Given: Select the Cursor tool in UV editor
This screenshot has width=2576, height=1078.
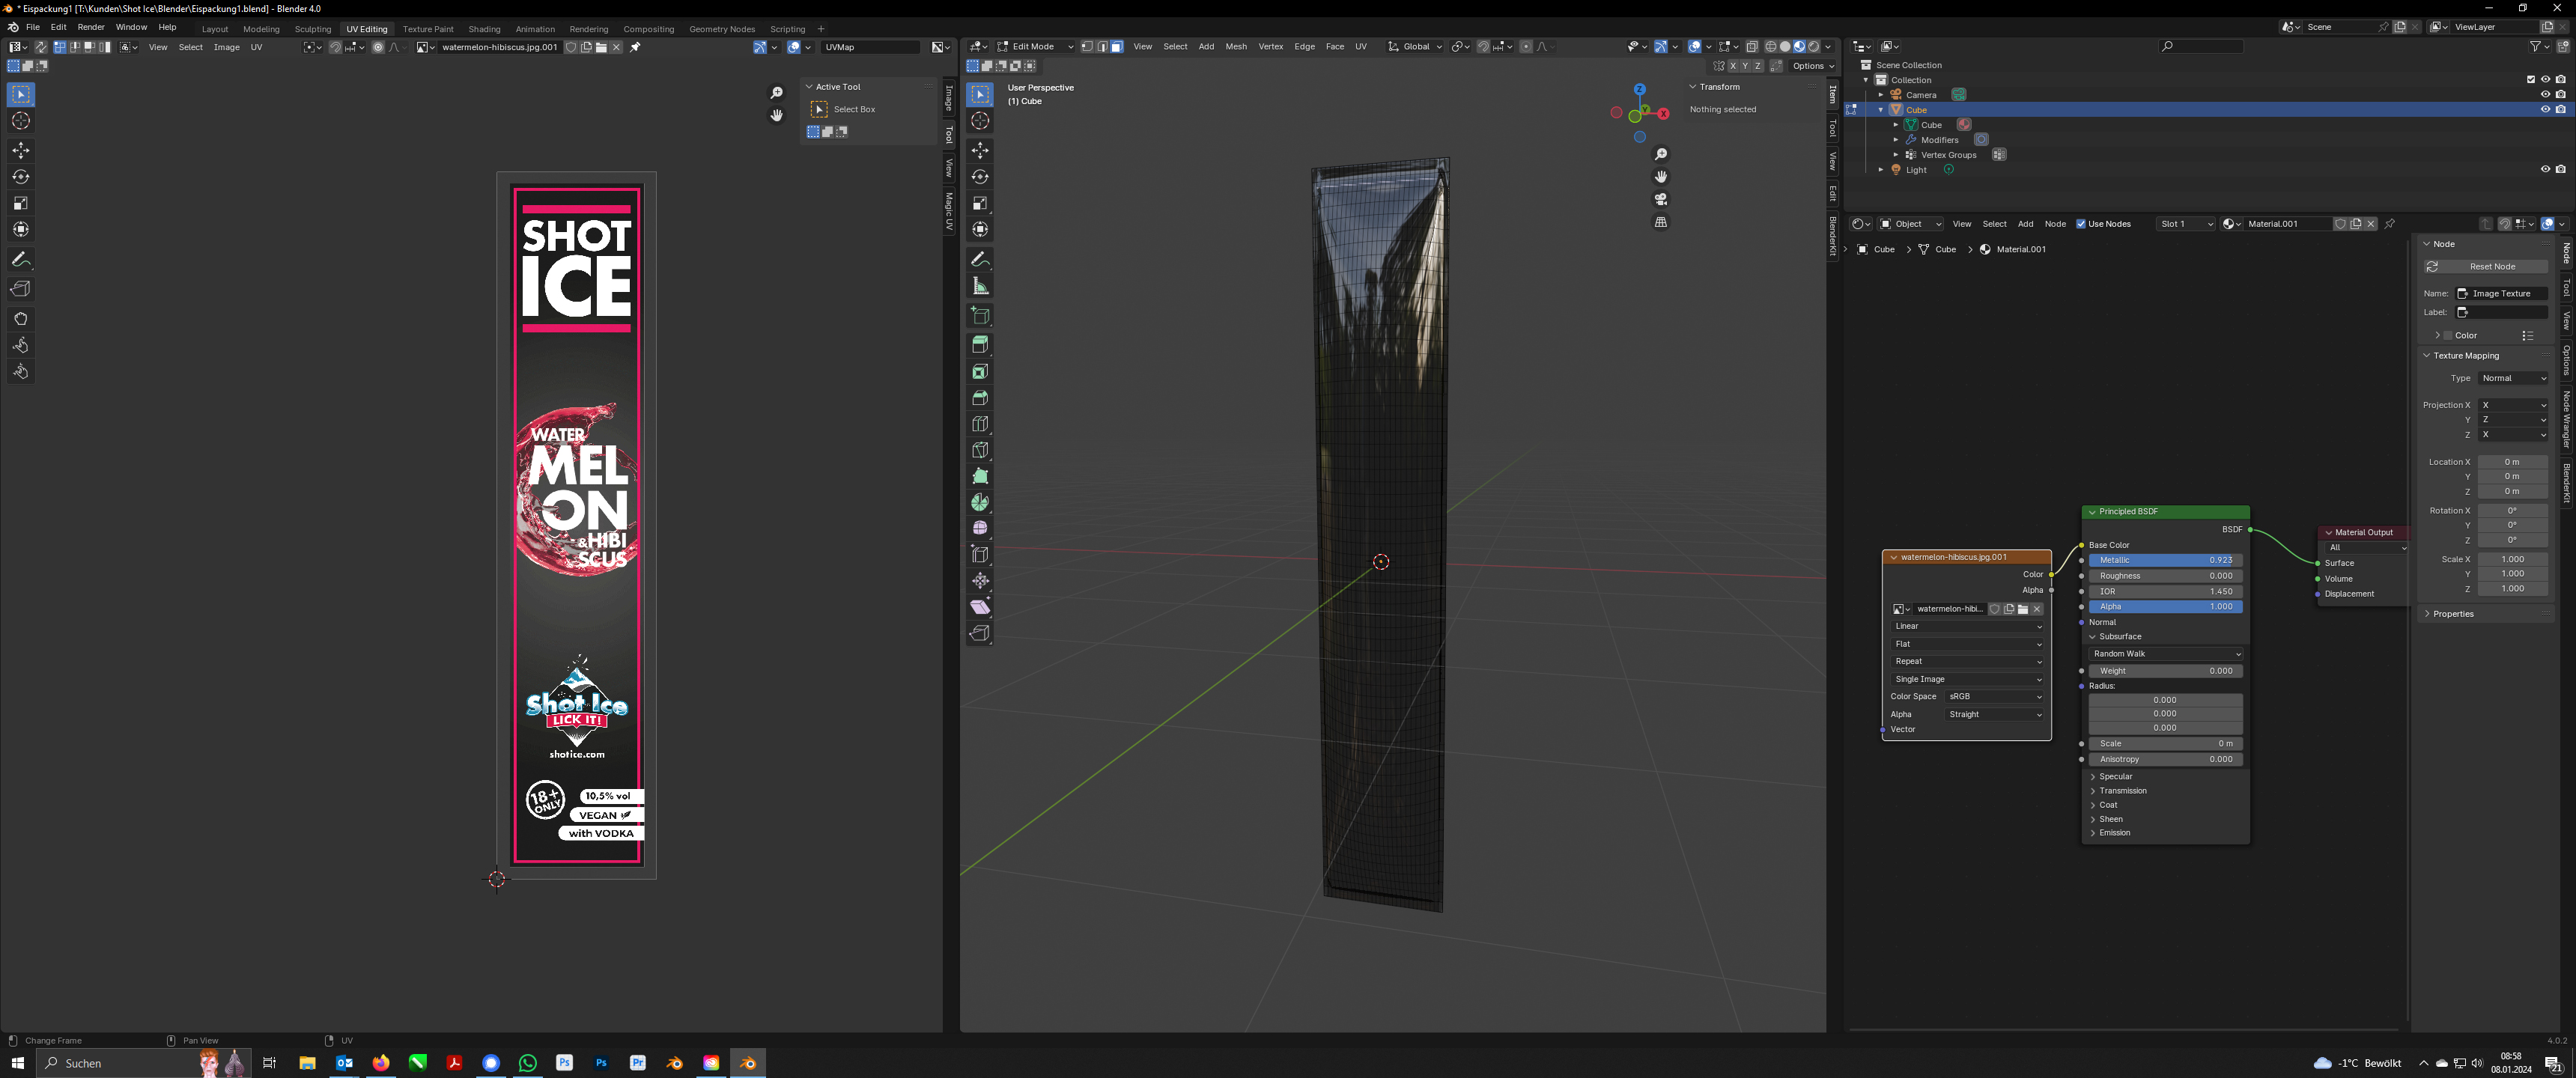Looking at the screenshot, I should pos(21,121).
